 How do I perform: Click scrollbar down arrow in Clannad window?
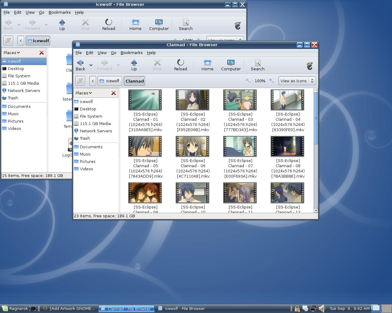(316, 210)
